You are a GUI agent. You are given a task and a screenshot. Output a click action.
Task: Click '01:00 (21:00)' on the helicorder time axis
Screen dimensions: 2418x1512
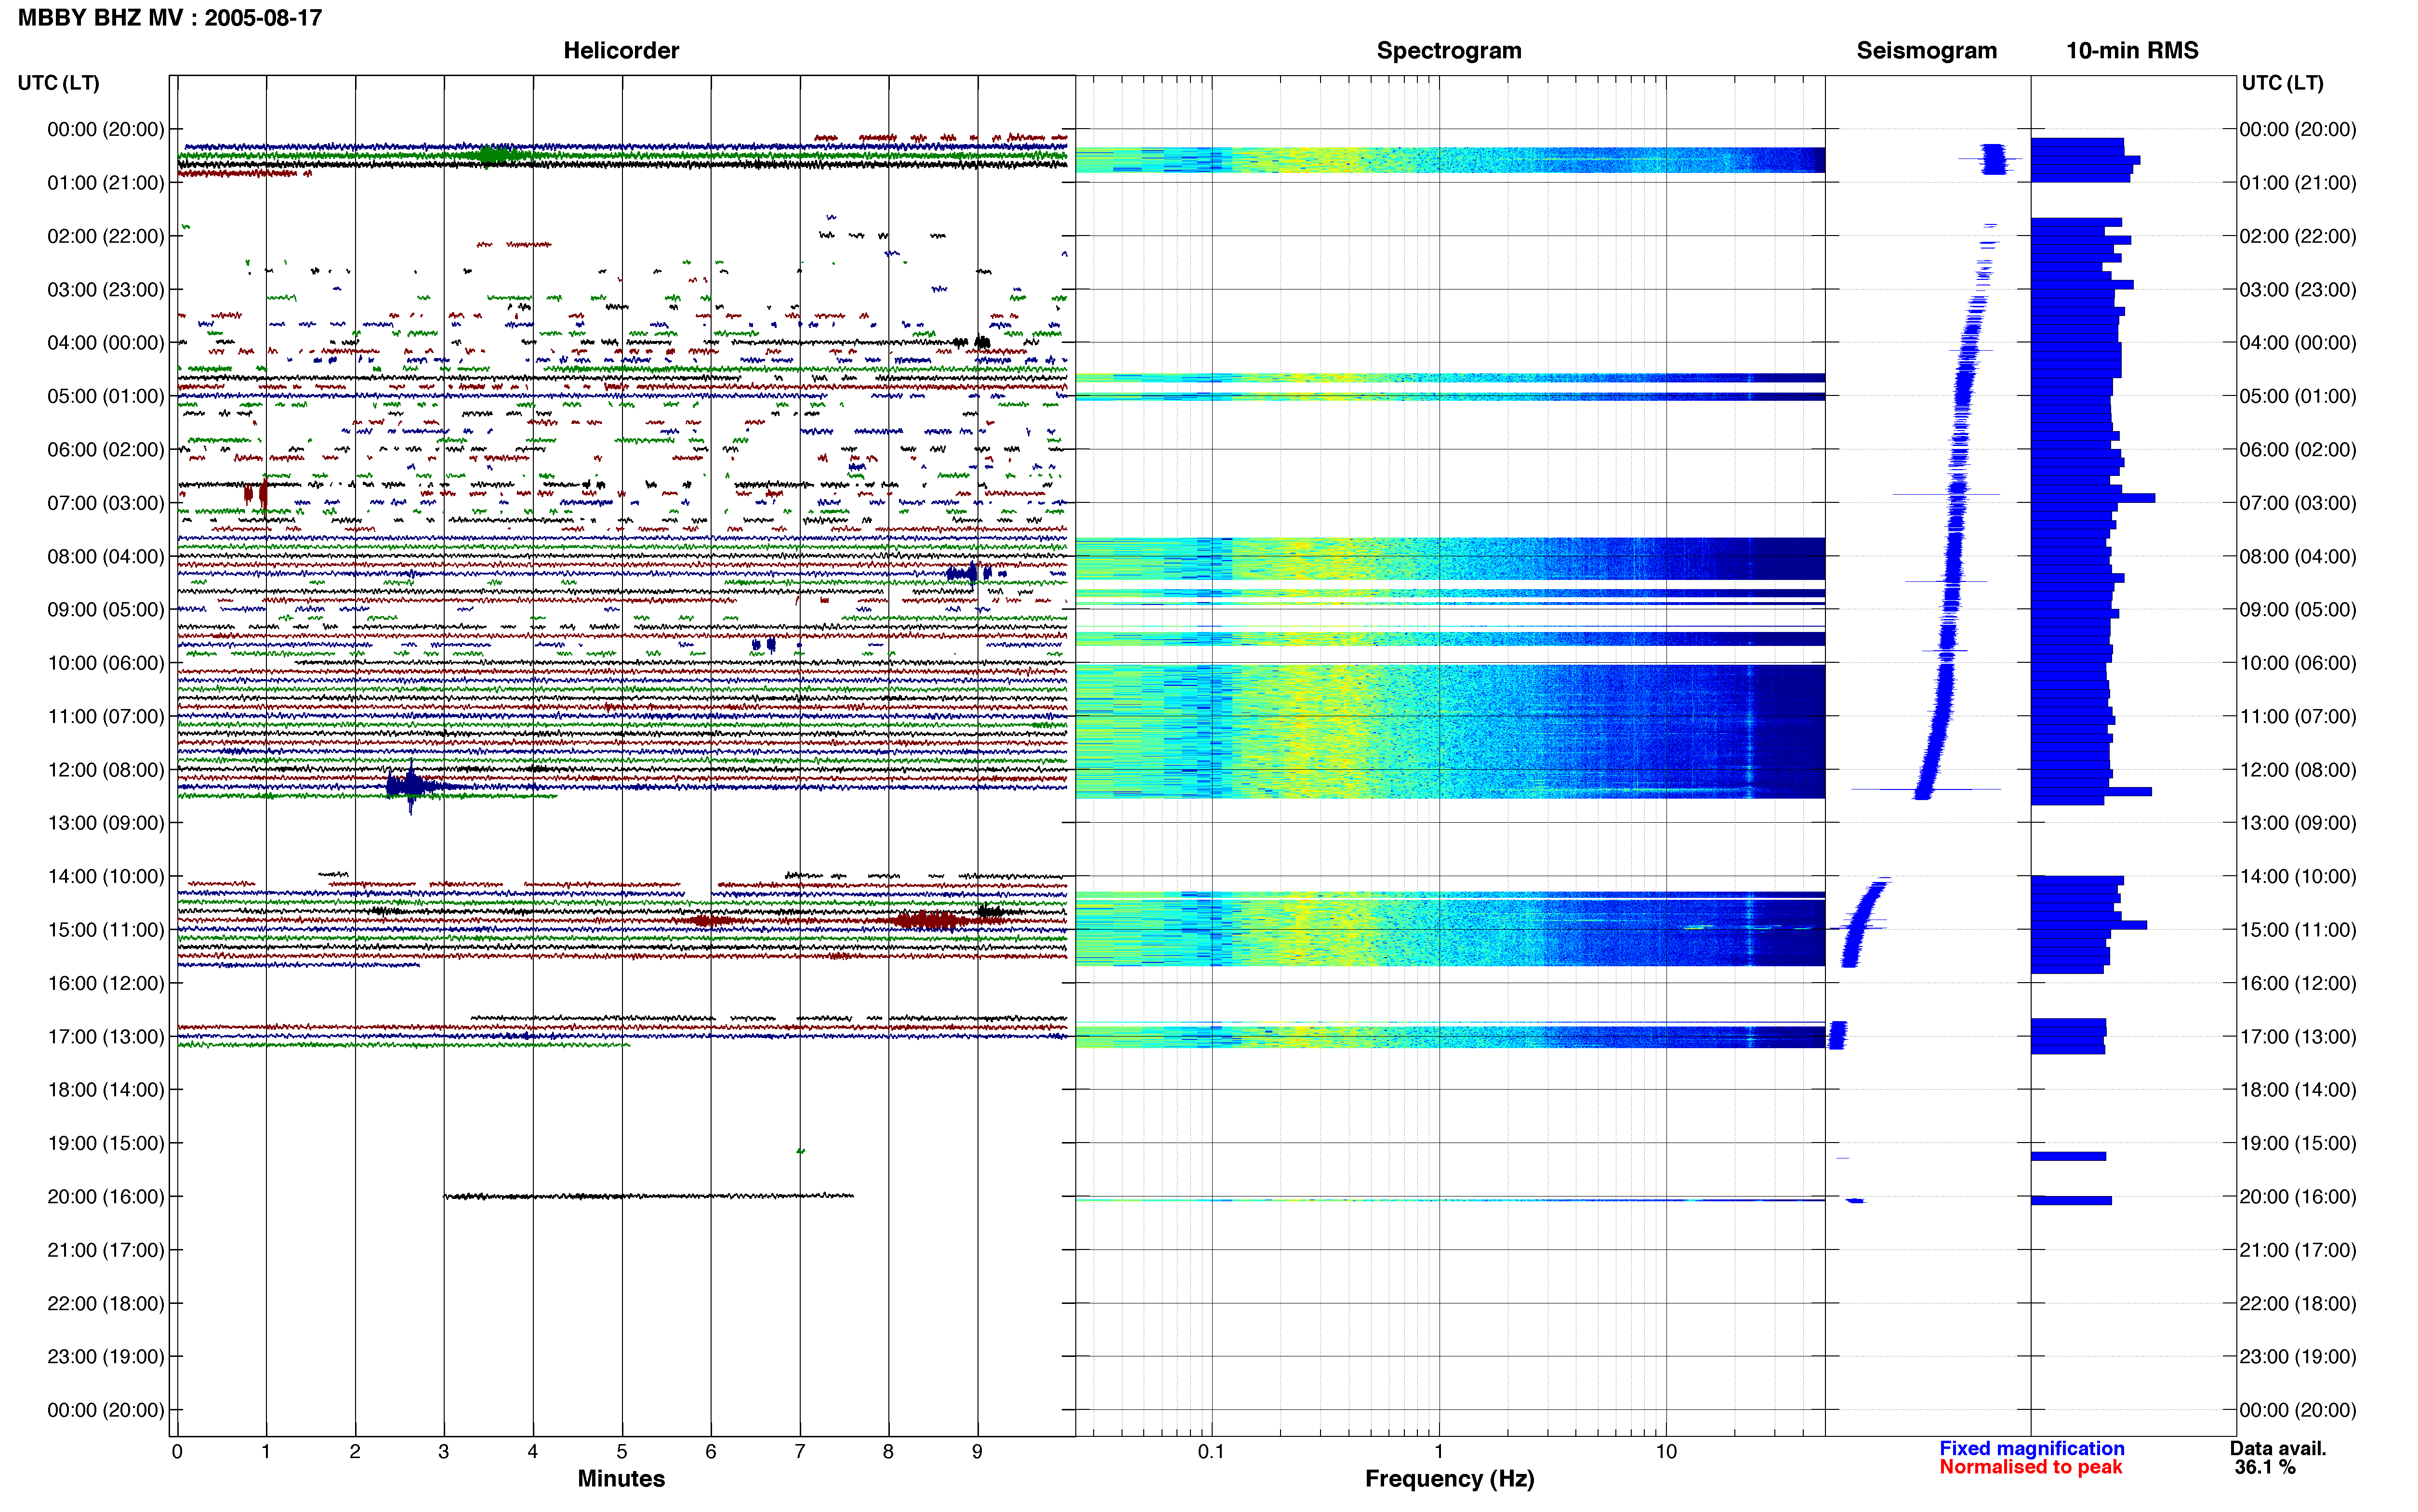tap(106, 183)
